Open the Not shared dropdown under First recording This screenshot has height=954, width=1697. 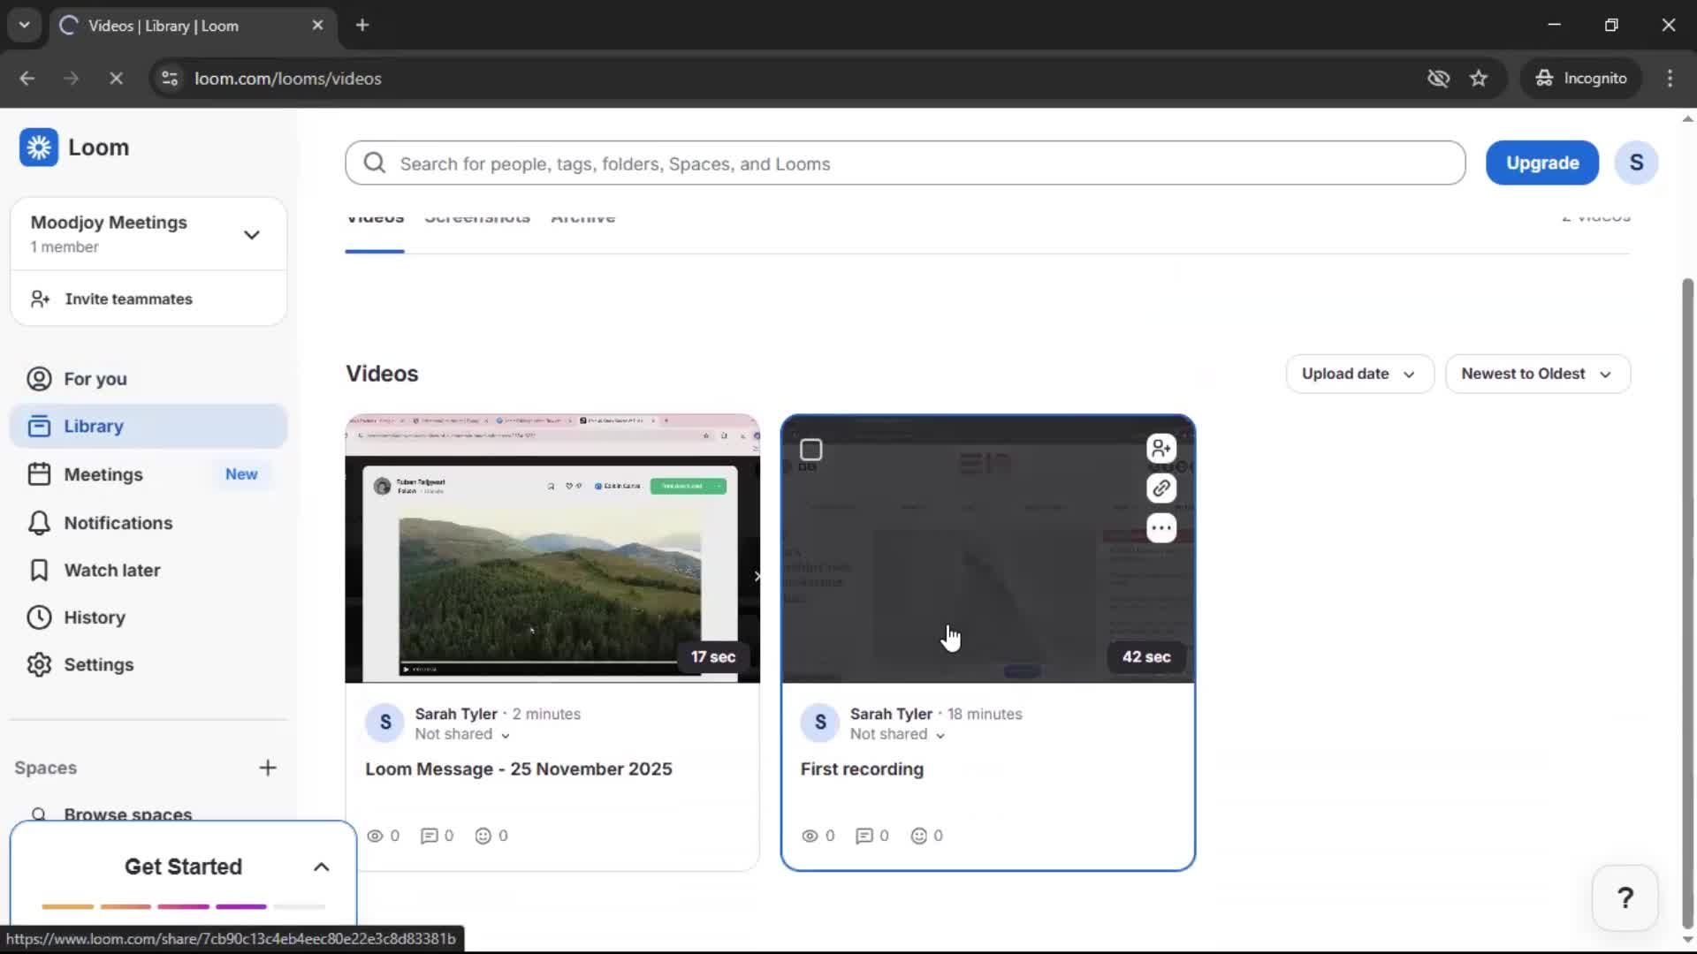click(x=897, y=735)
